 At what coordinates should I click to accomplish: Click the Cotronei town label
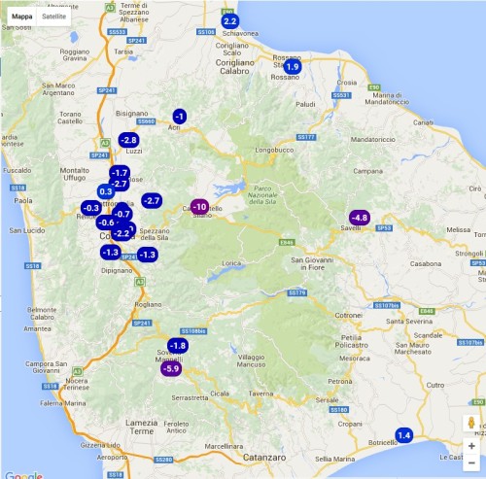[x=349, y=315]
